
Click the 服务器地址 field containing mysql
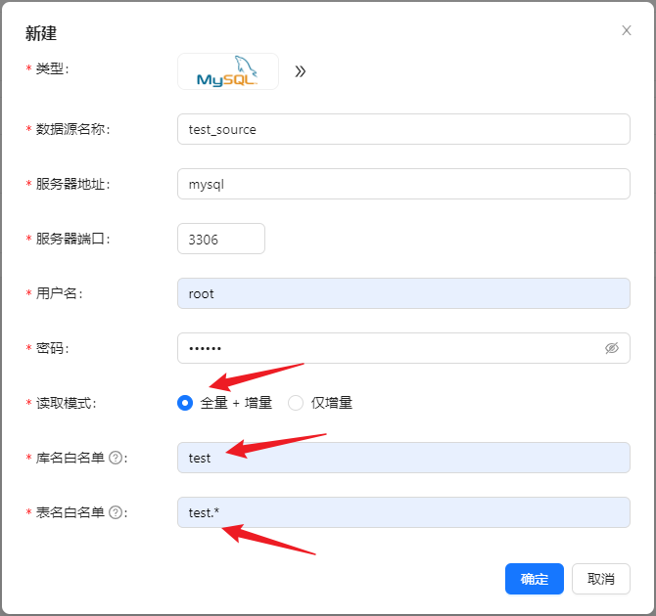(402, 184)
